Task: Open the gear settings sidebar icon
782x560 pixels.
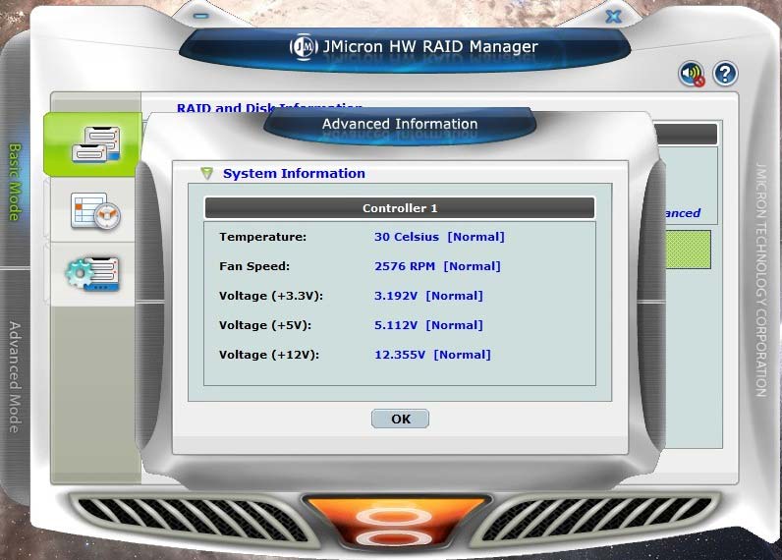Action: point(93,274)
